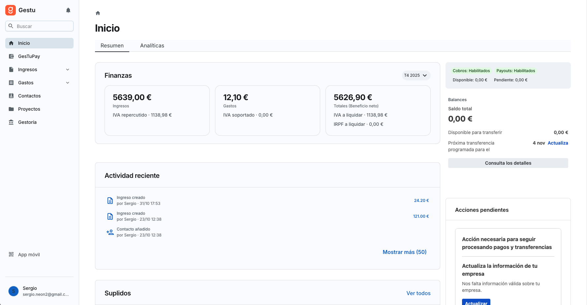587x305 pixels.
Task: Expand the Ingresos sidebar section
Action: pos(67,69)
